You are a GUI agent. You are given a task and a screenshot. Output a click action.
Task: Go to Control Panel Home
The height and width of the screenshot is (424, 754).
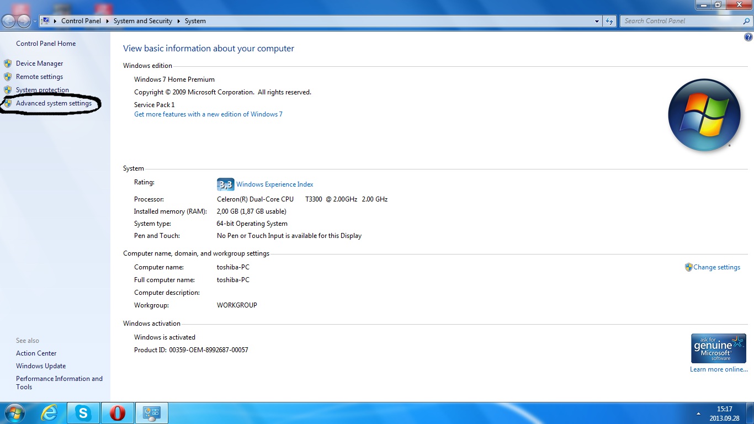(46, 44)
